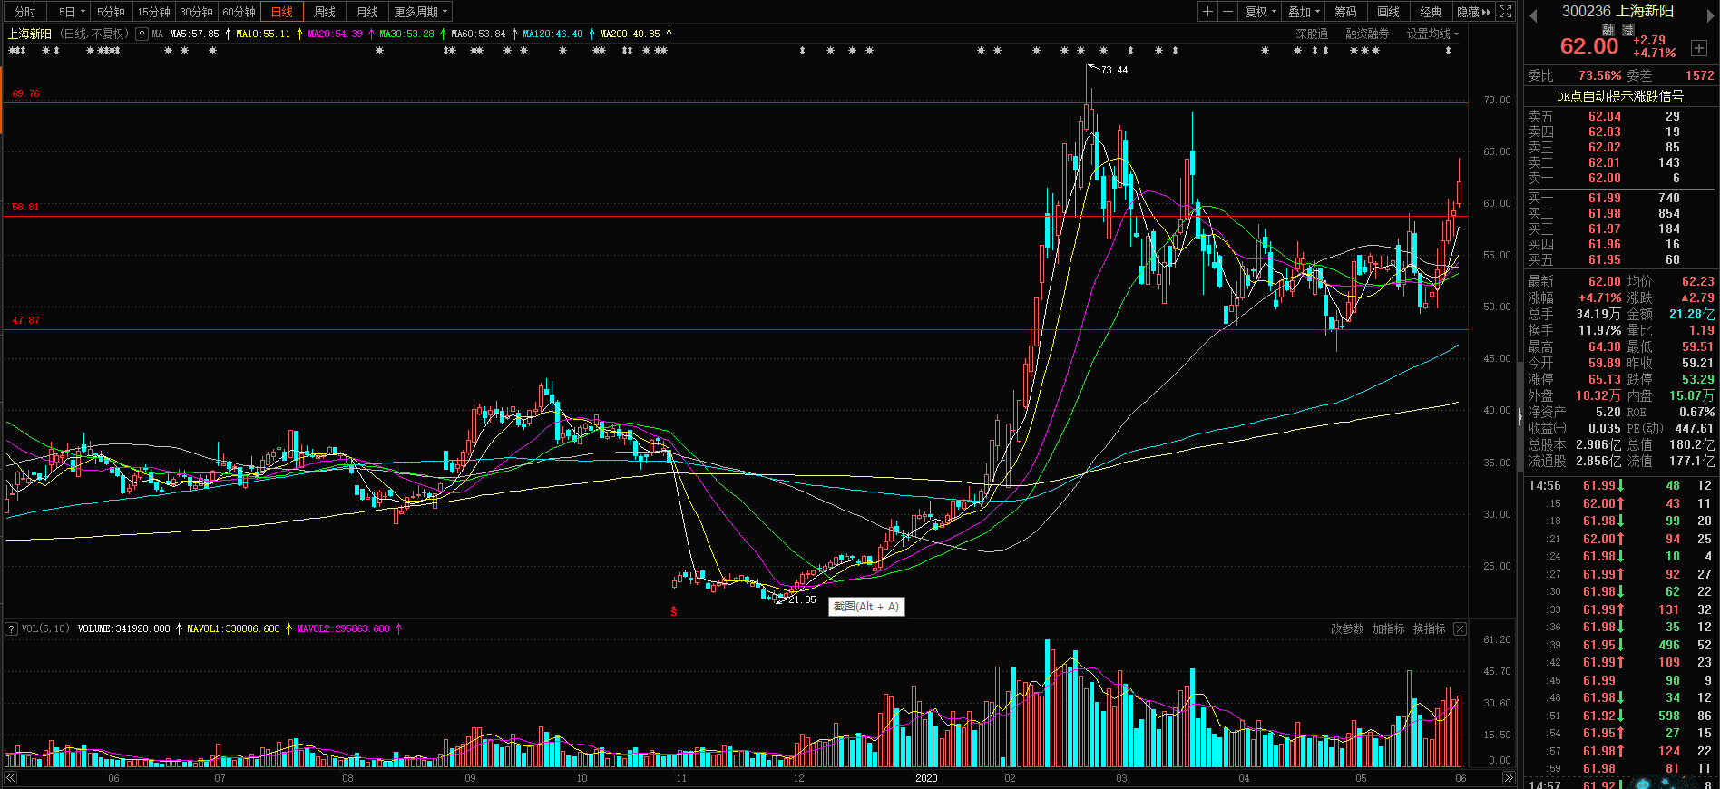The image size is (1720, 789).
Task: Click 改参数 to modify indicator parameters
Action: pyautogui.click(x=1347, y=628)
